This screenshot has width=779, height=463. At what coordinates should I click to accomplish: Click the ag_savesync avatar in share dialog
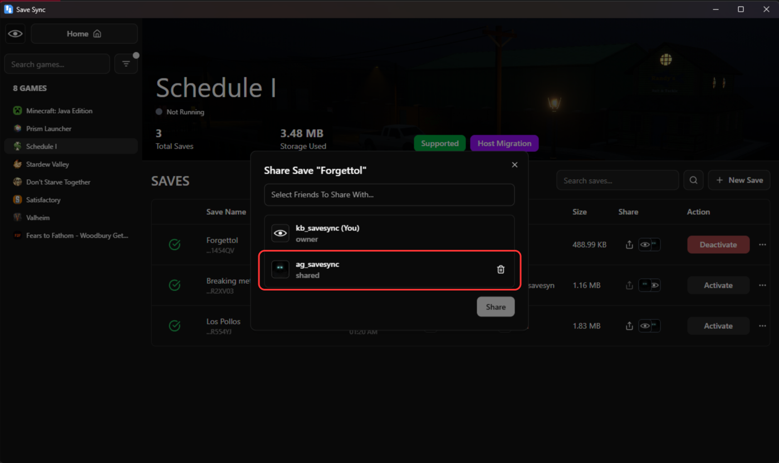(280, 269)
